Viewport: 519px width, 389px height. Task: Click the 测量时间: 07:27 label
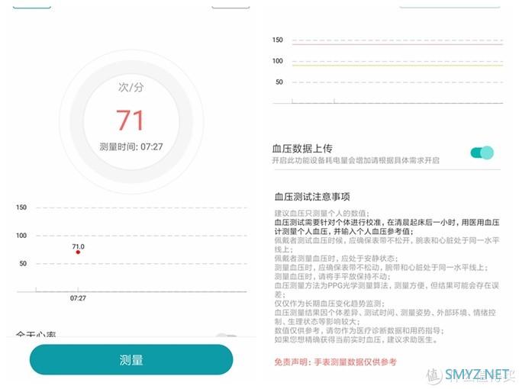(131, 146)
